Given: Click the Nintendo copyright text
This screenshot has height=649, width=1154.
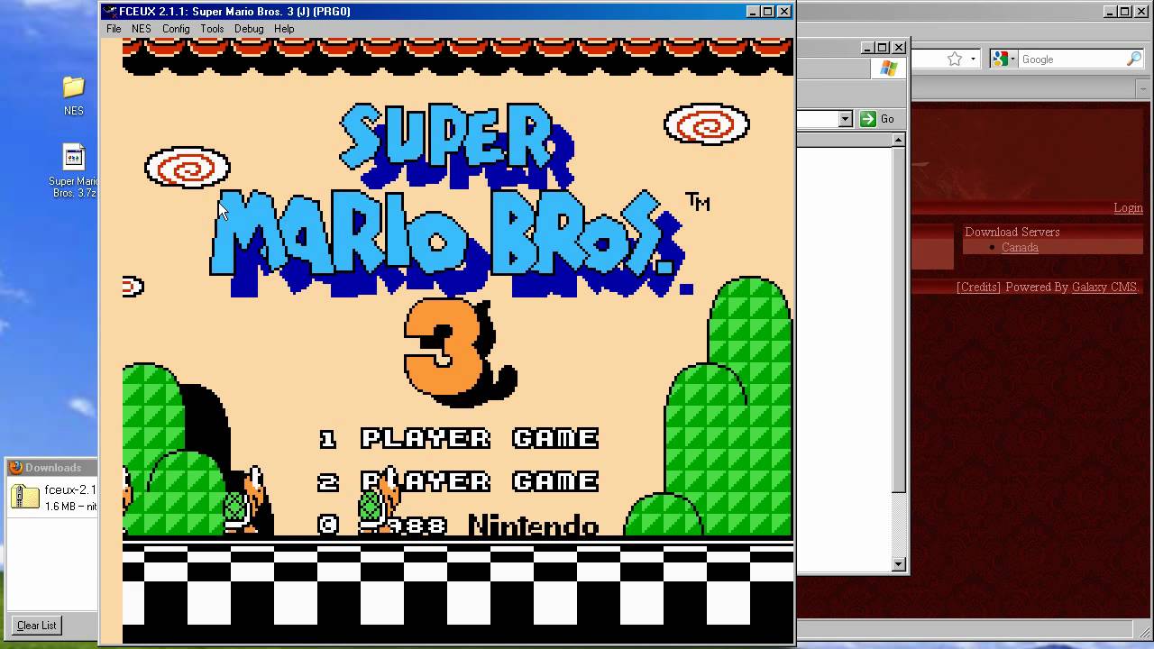Looking at the screenshot, I should (x=533, y=525).
